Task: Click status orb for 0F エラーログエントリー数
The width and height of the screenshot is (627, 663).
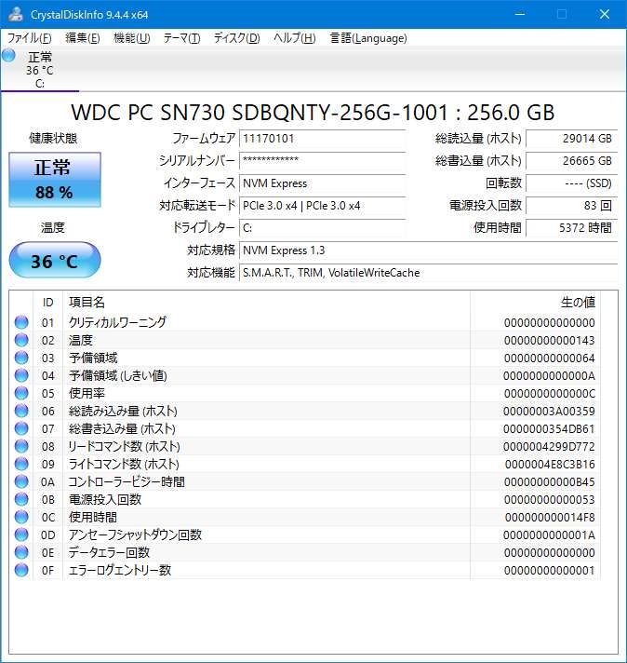Action: (x=21, y=570)
